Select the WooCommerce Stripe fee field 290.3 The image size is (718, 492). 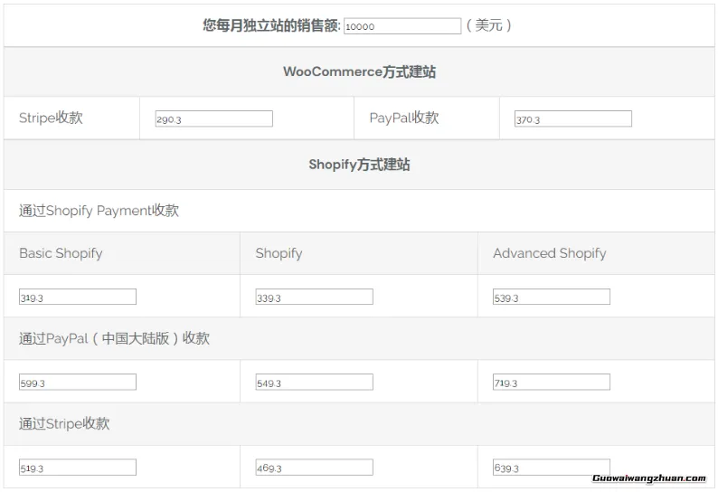(x=213, y=119)
